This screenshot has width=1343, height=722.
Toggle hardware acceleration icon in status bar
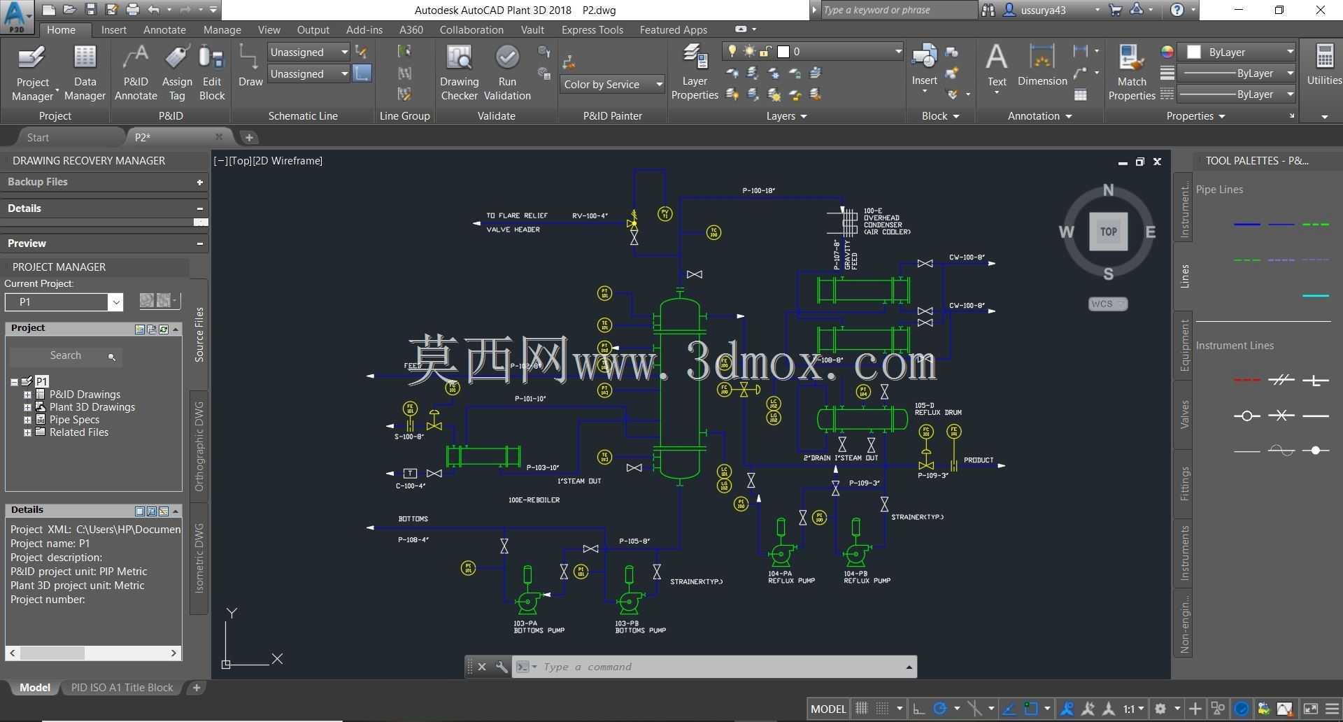point(1242,709)
